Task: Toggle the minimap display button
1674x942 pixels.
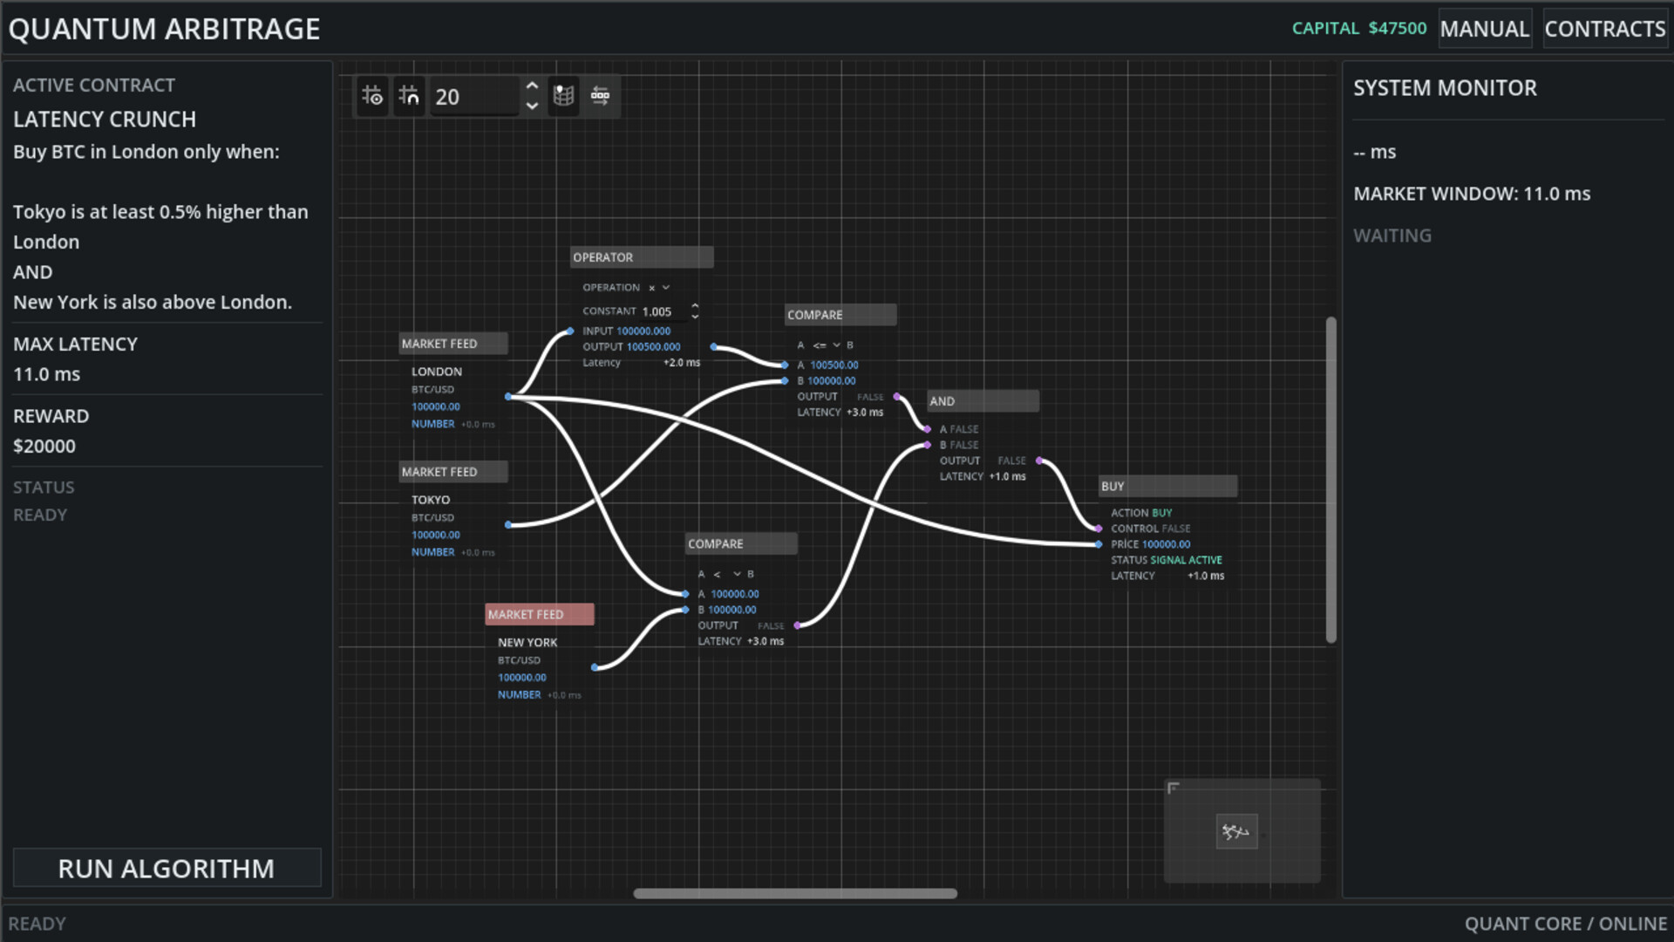Action: click(x=564, y=96)
